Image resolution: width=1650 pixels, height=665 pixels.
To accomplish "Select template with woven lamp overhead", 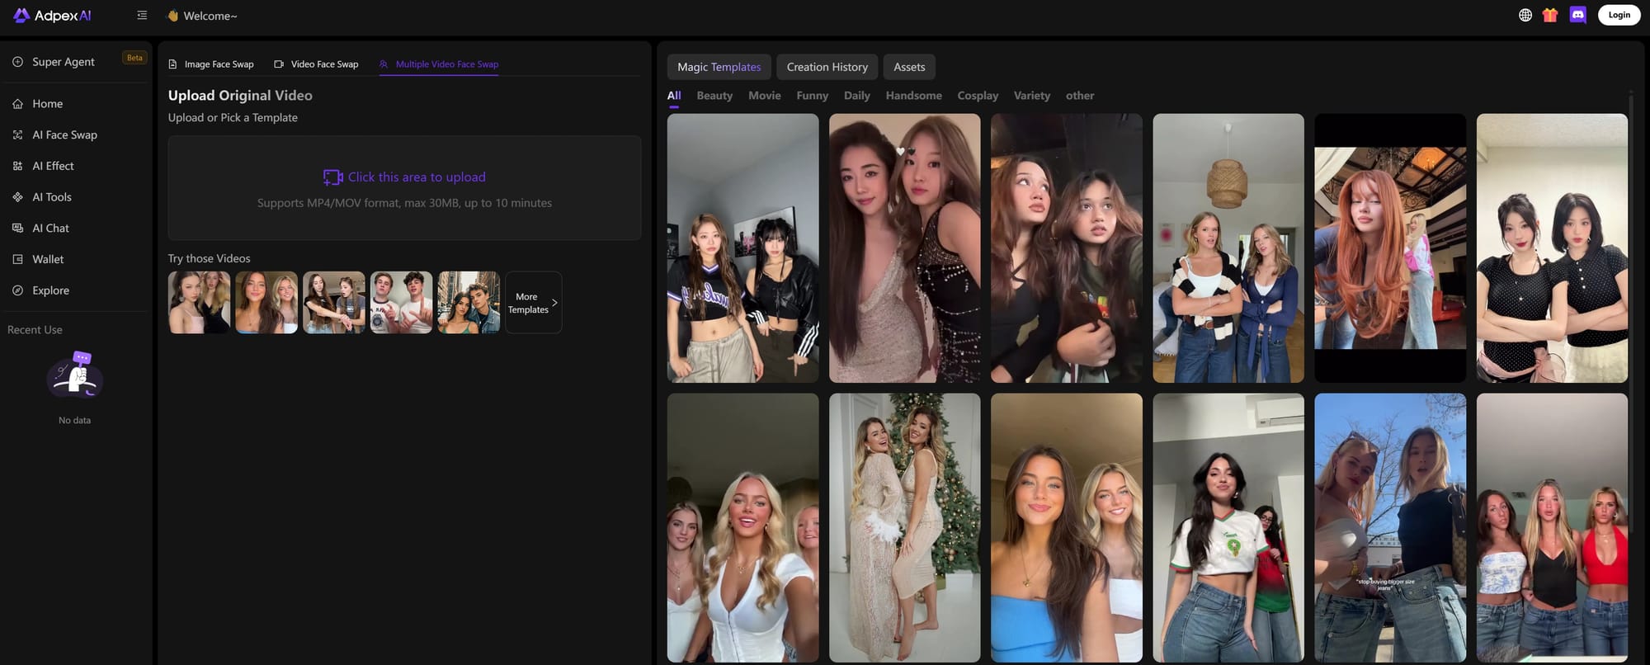I will click(x=1228, y=248).
